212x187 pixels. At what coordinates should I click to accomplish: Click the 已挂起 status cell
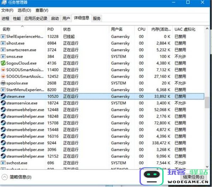(69, 37)
